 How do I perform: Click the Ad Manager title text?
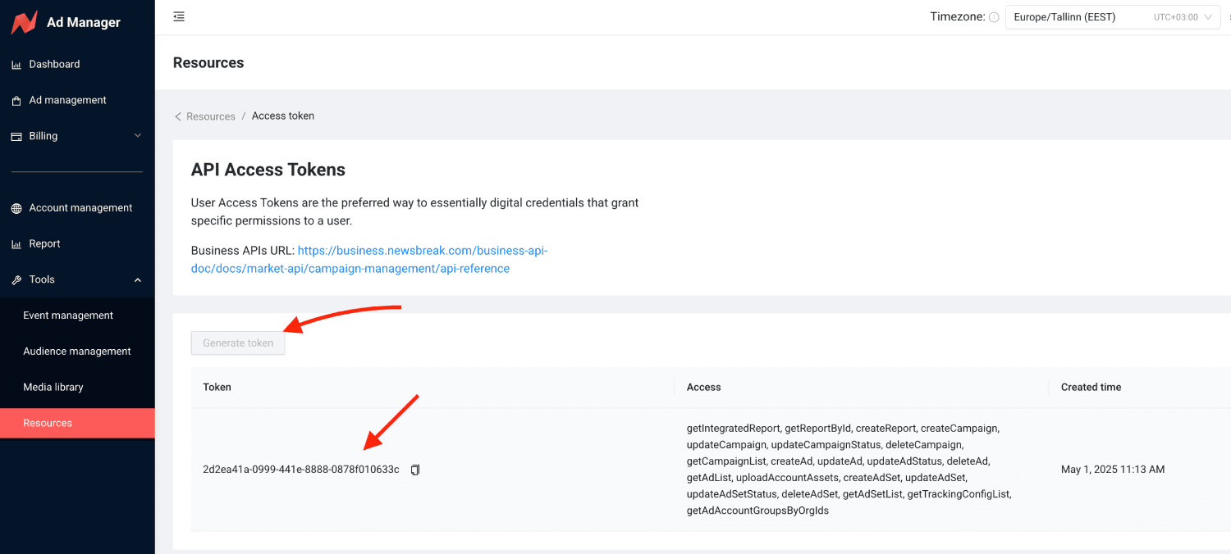[x=84, y=22]
